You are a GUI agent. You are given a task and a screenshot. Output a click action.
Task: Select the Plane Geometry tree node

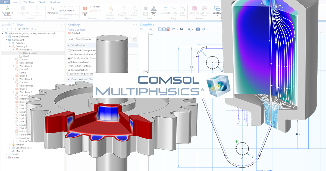(31, 53)
